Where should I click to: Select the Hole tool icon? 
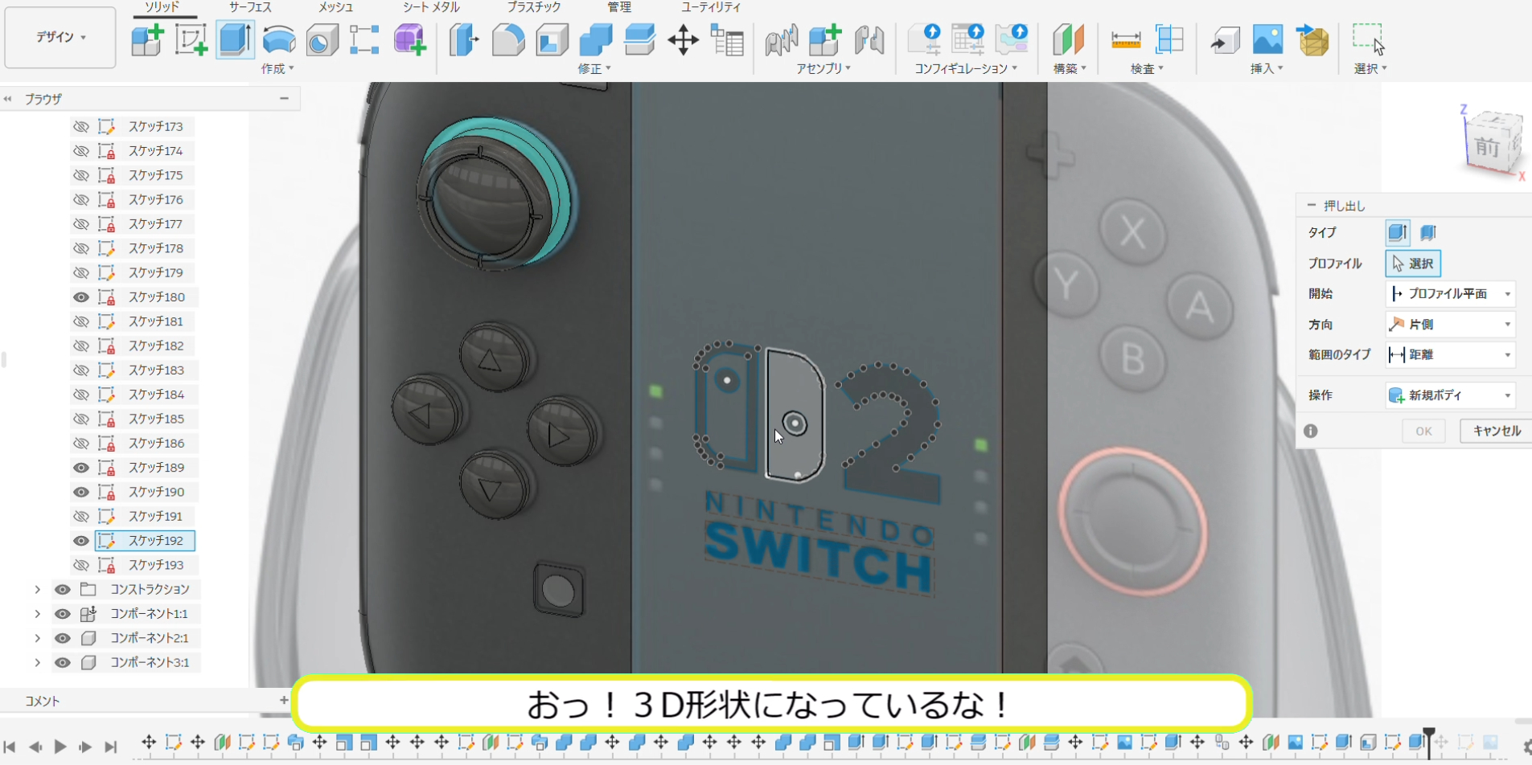pyautogui.click(x=322, y=39)
